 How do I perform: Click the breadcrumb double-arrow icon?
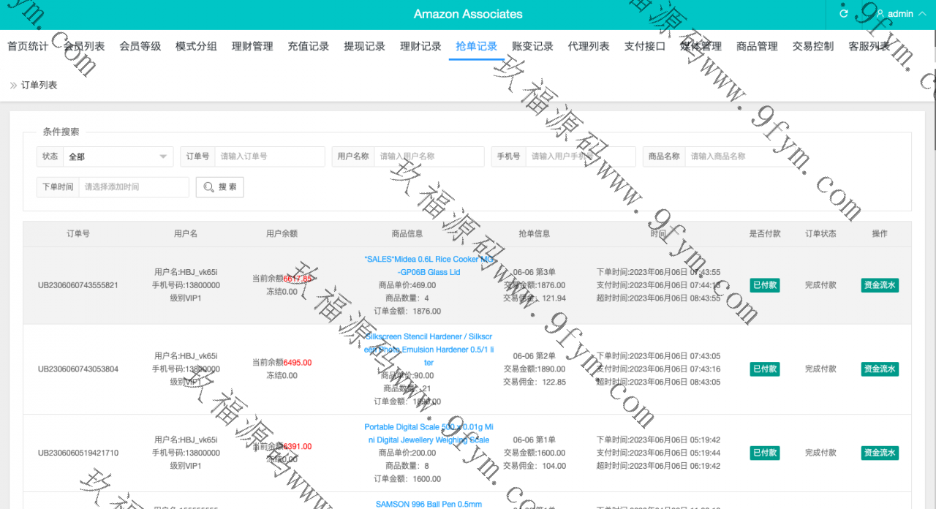click(13, 86)
